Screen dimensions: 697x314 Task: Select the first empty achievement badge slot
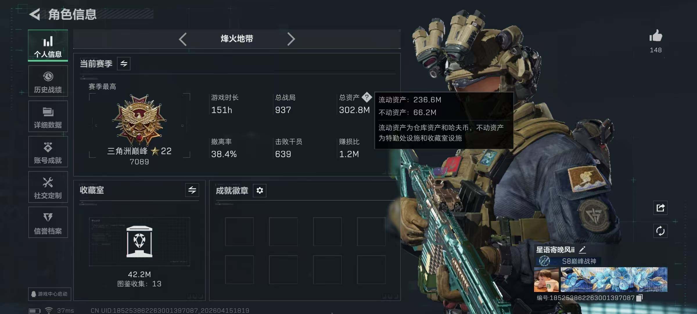click(x=239, y=232)
